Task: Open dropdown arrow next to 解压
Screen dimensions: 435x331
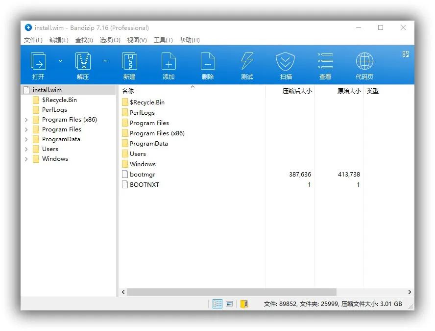Action: pyautogui.click(x=105, y=61)
